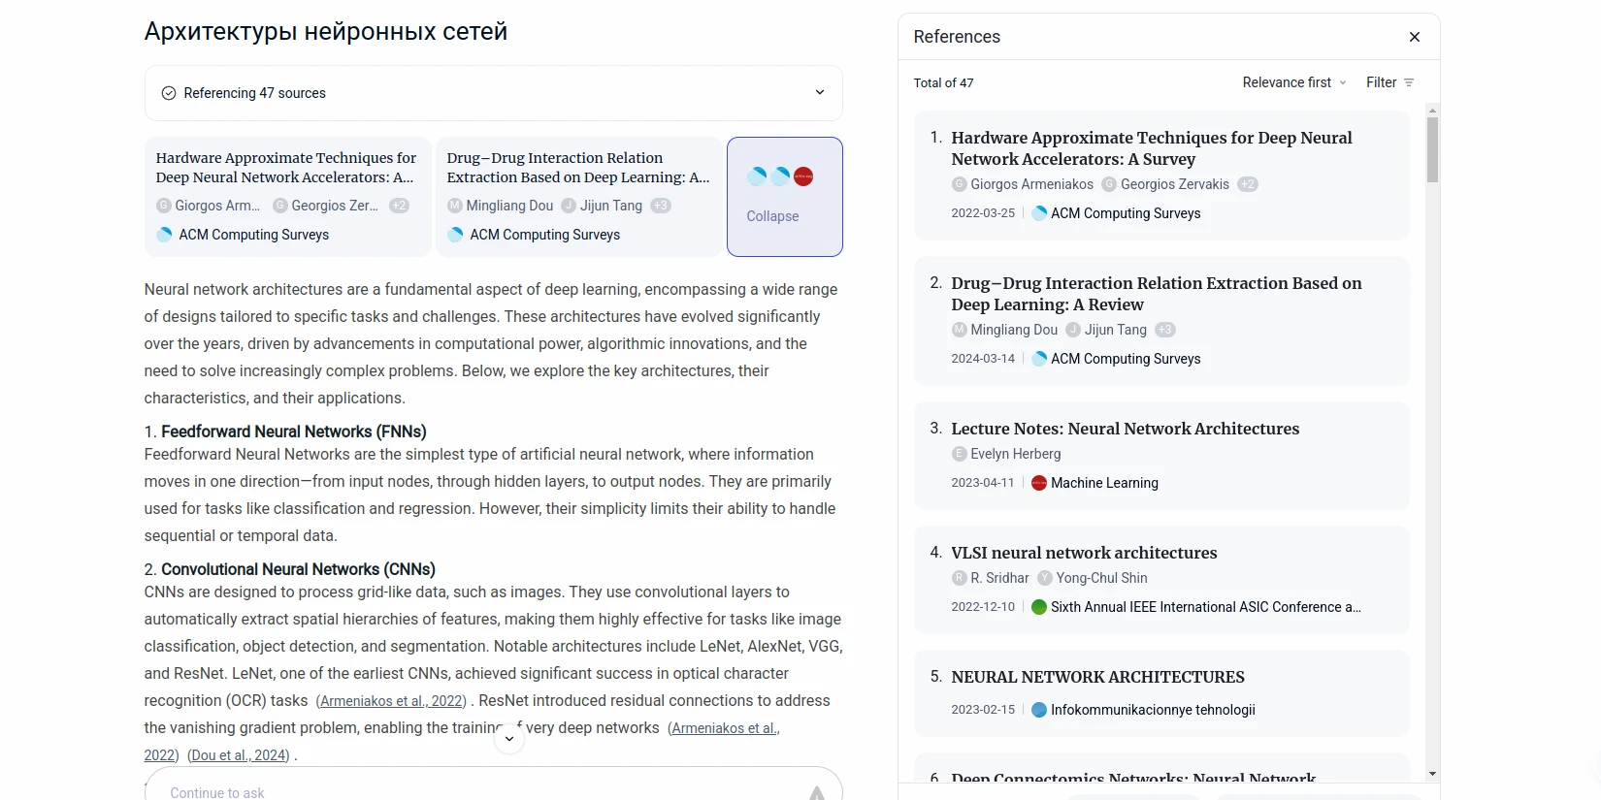The width and height of the screenshot is (1601, 800).
Task: Click the Collapse sources card
Action: pos(784,197)
